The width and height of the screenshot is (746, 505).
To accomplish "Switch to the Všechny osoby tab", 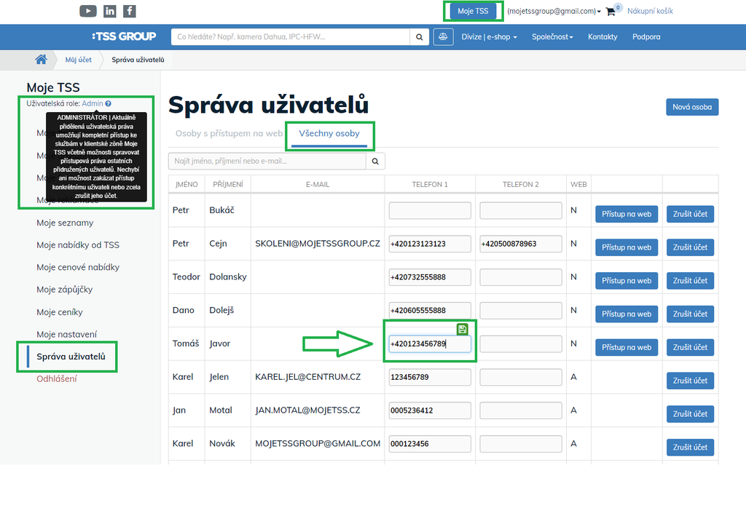I will pyautogui.click(x=329, y=134).
